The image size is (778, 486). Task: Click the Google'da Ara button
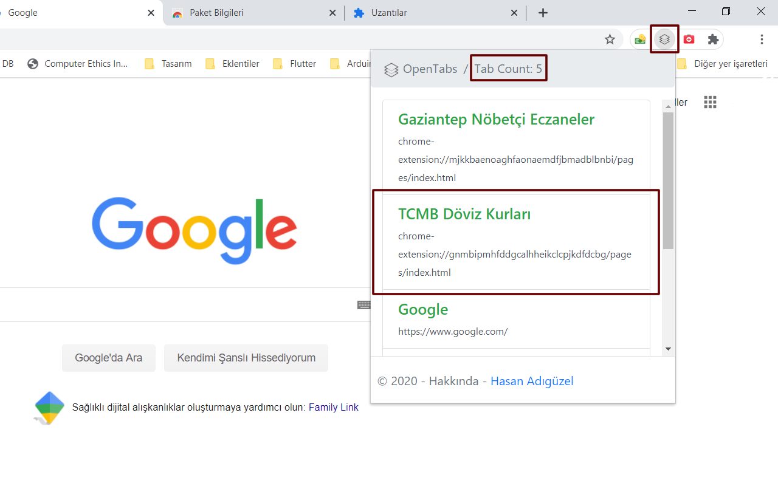109,358
